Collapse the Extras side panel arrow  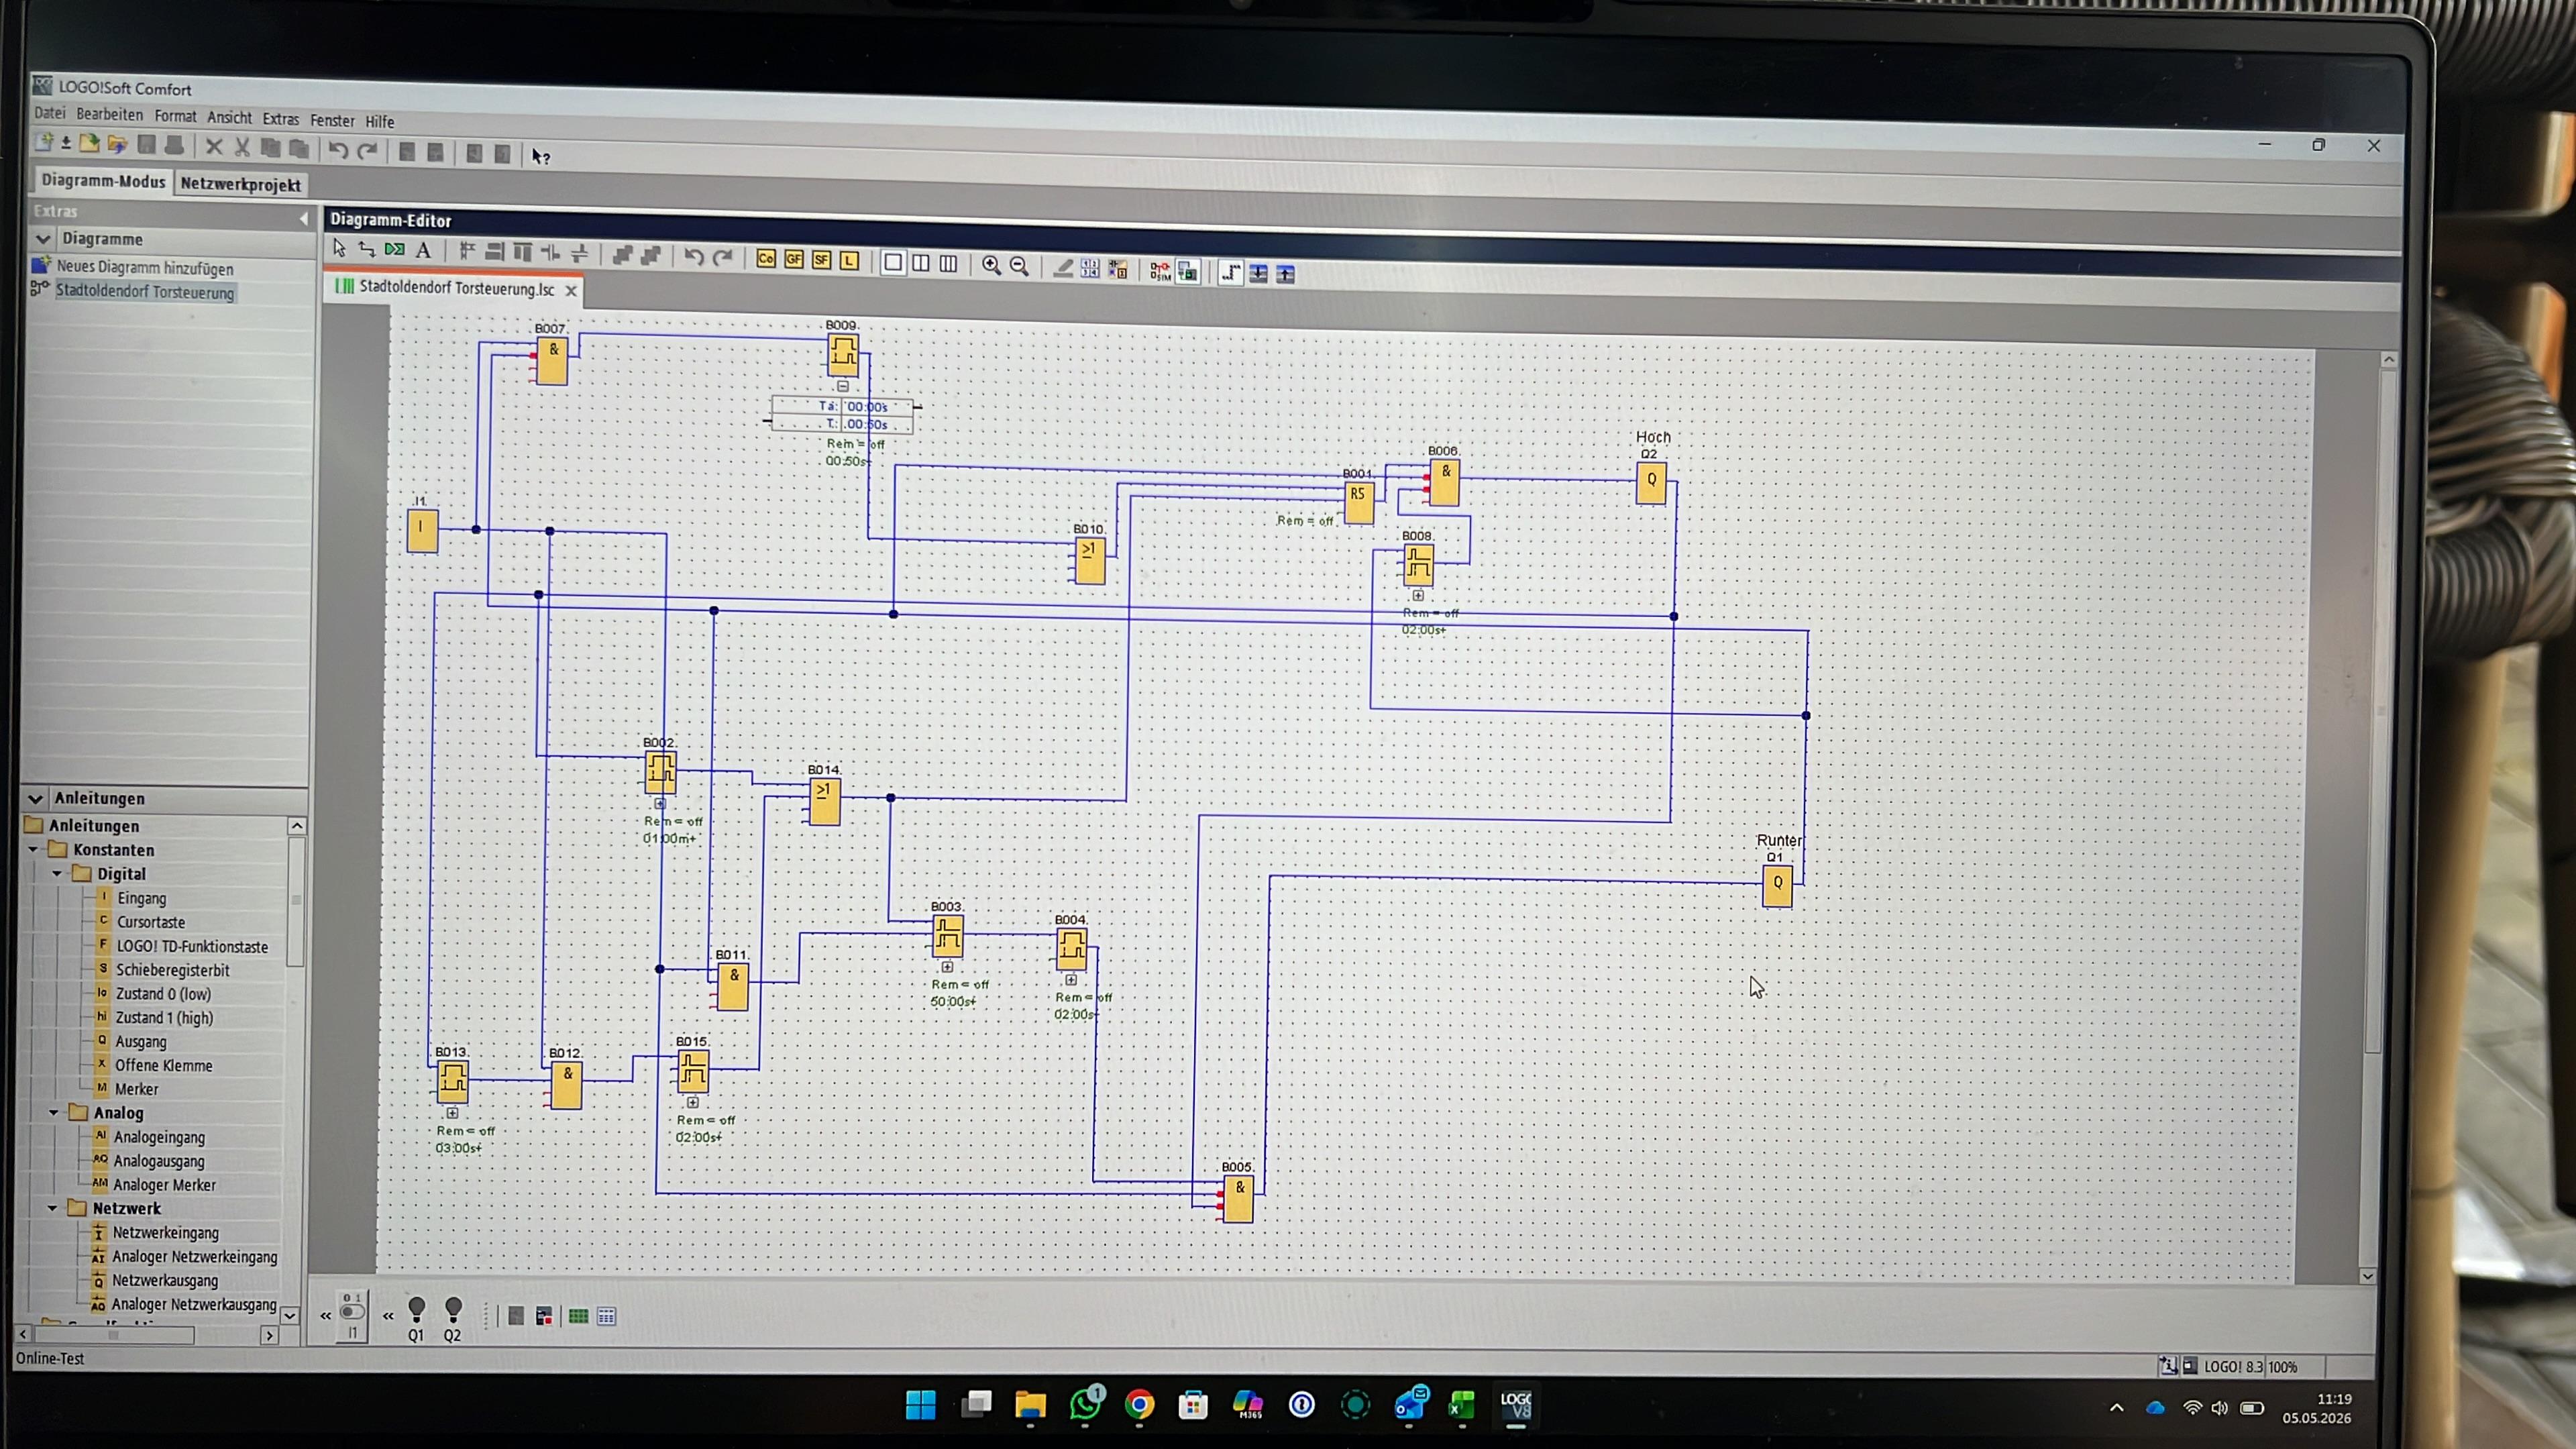tap(303, 218)
